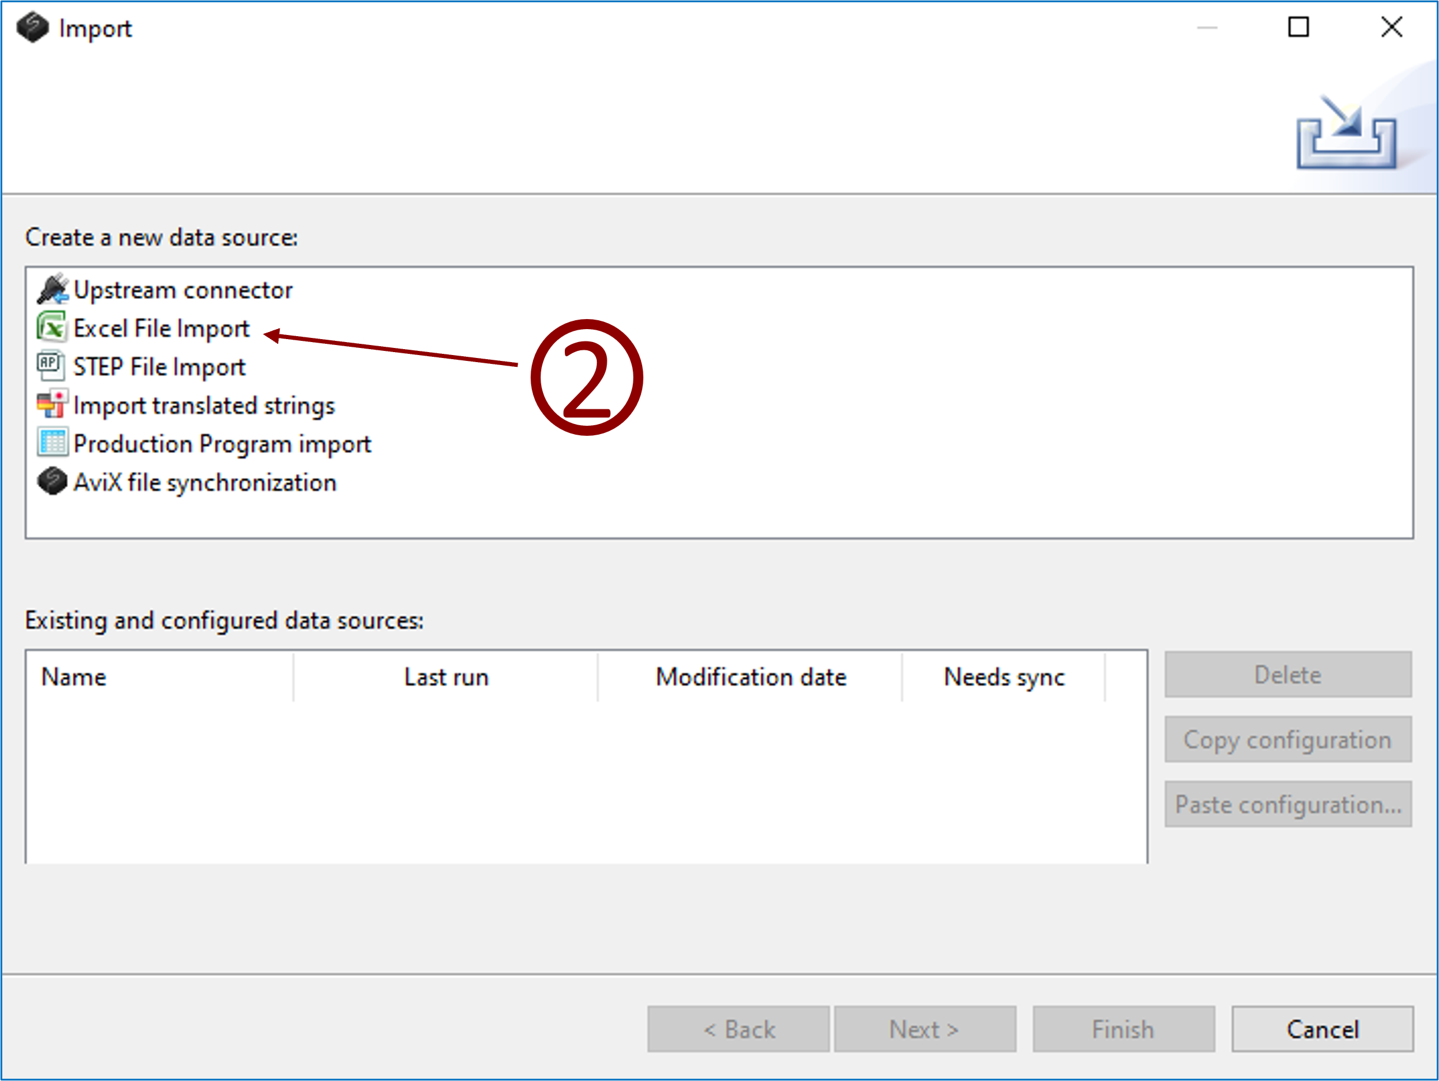This screenshot has width=1439, height=1081.
Task: Select the Excel File Import entry
Action: 161,328
